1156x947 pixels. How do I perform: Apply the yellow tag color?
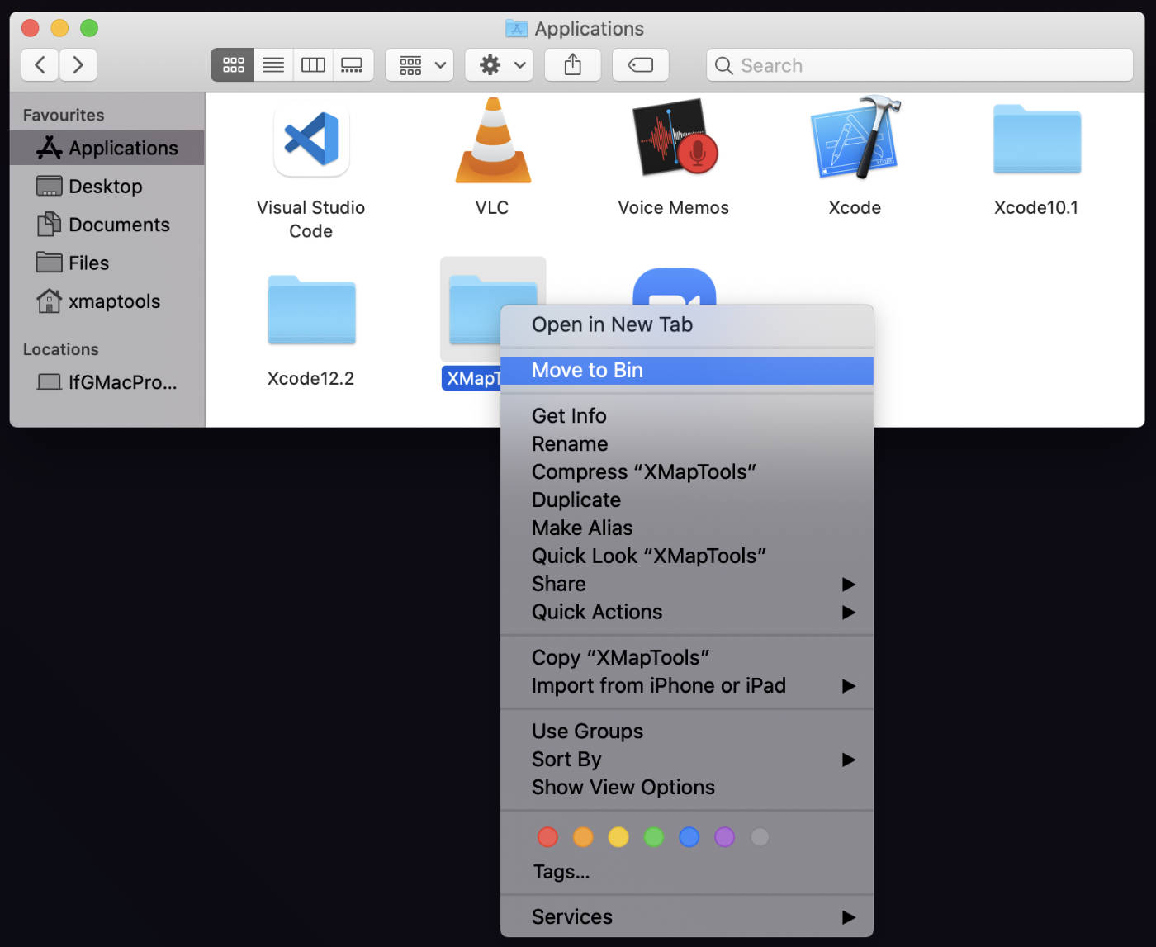[618, 837]
